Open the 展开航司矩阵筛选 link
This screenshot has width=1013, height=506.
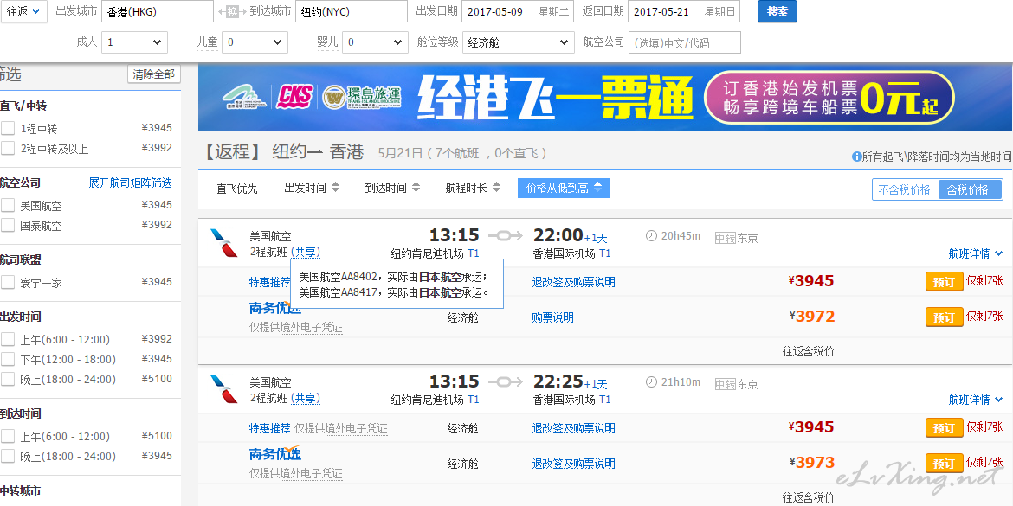[x=131, y=183]
